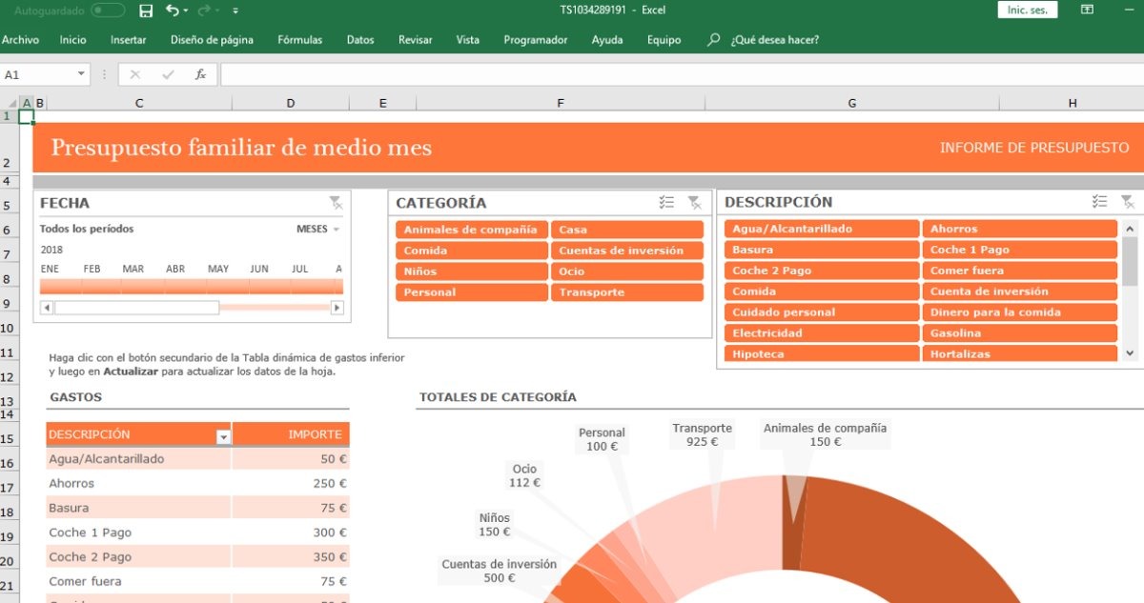Image resolution: width=1144 pixels, height=603 pixels.
Task: Toggle the Casa category filter
Action: (x=627, y=230)
